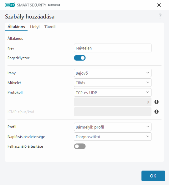
Task: Click the Naplózás részletessége label
Action: (26, 137)
